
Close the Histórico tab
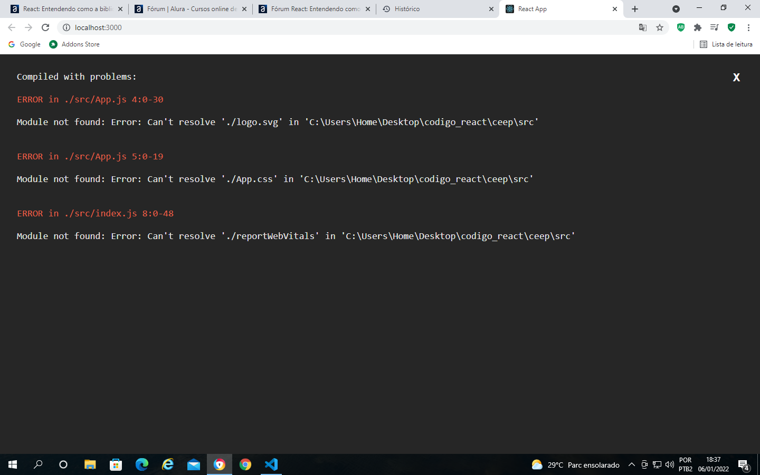tap(491, 9)
